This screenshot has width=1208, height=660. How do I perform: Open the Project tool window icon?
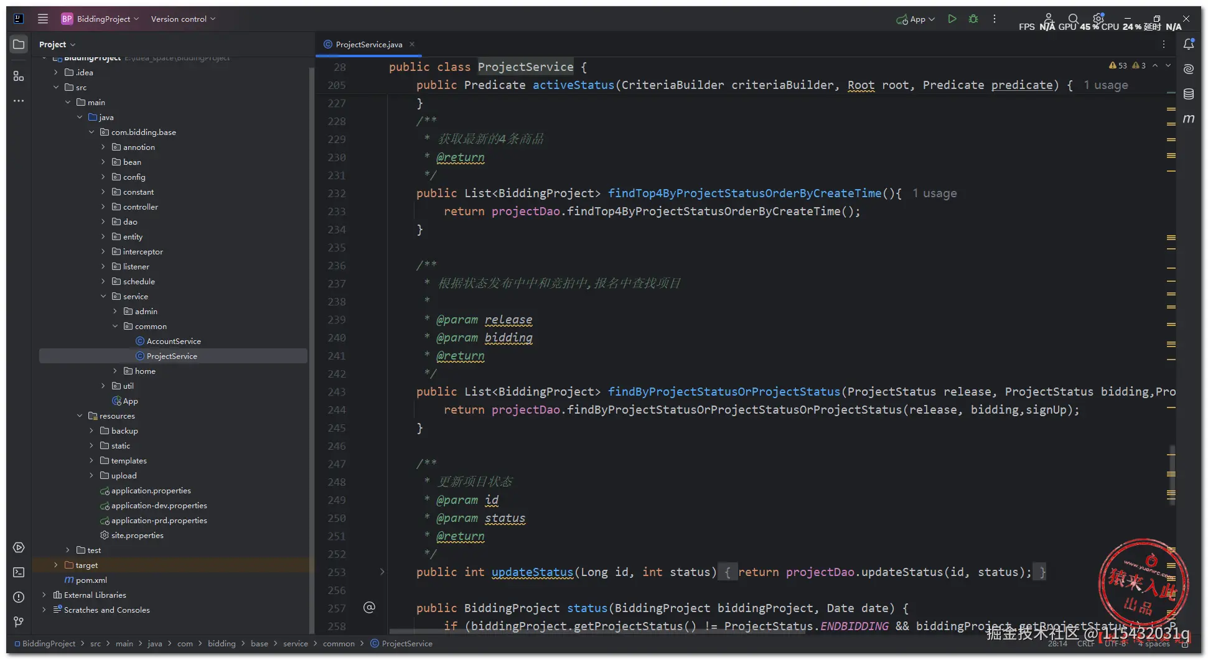[19, 45]
